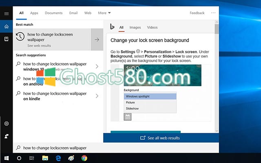
Task: Click preview pane scrollbar up arrow
Action: (x=217, y=22)
